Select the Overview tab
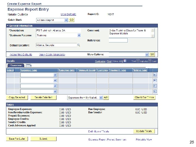The width and height of the screenshot is (196, 147). [x=16, y=66]
